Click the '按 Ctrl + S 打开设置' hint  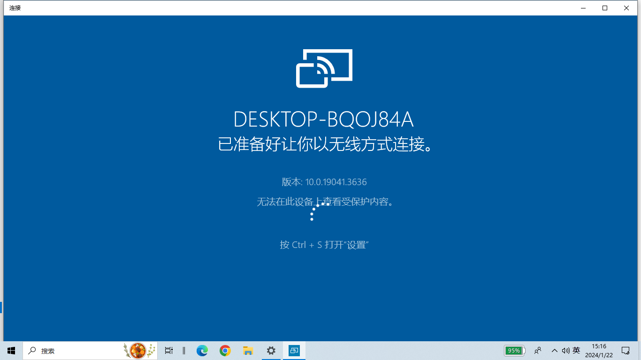point(324,245)
